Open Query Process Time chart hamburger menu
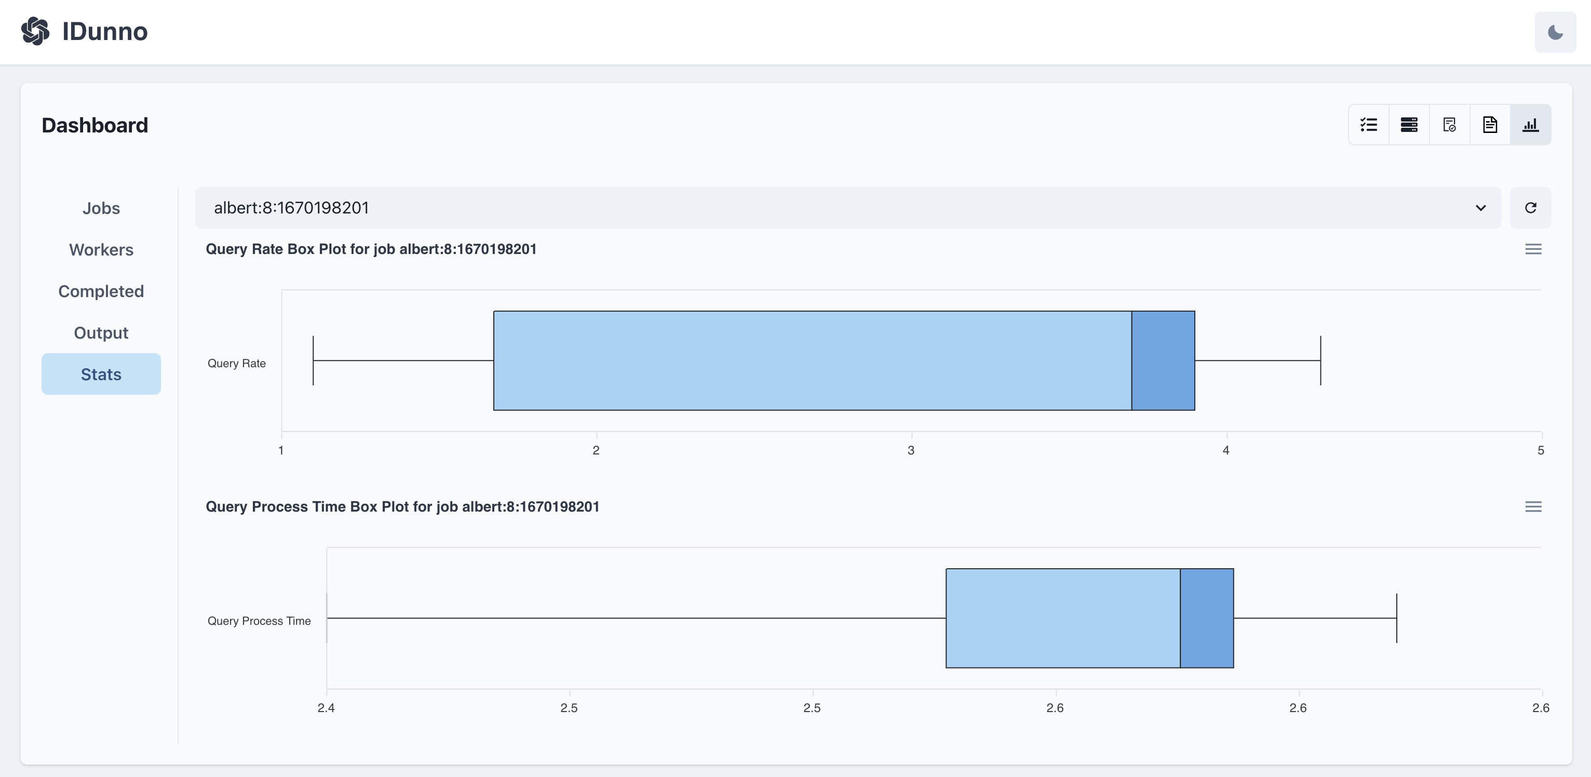This screenshot has height=777, width=1591. point(1533,506)
